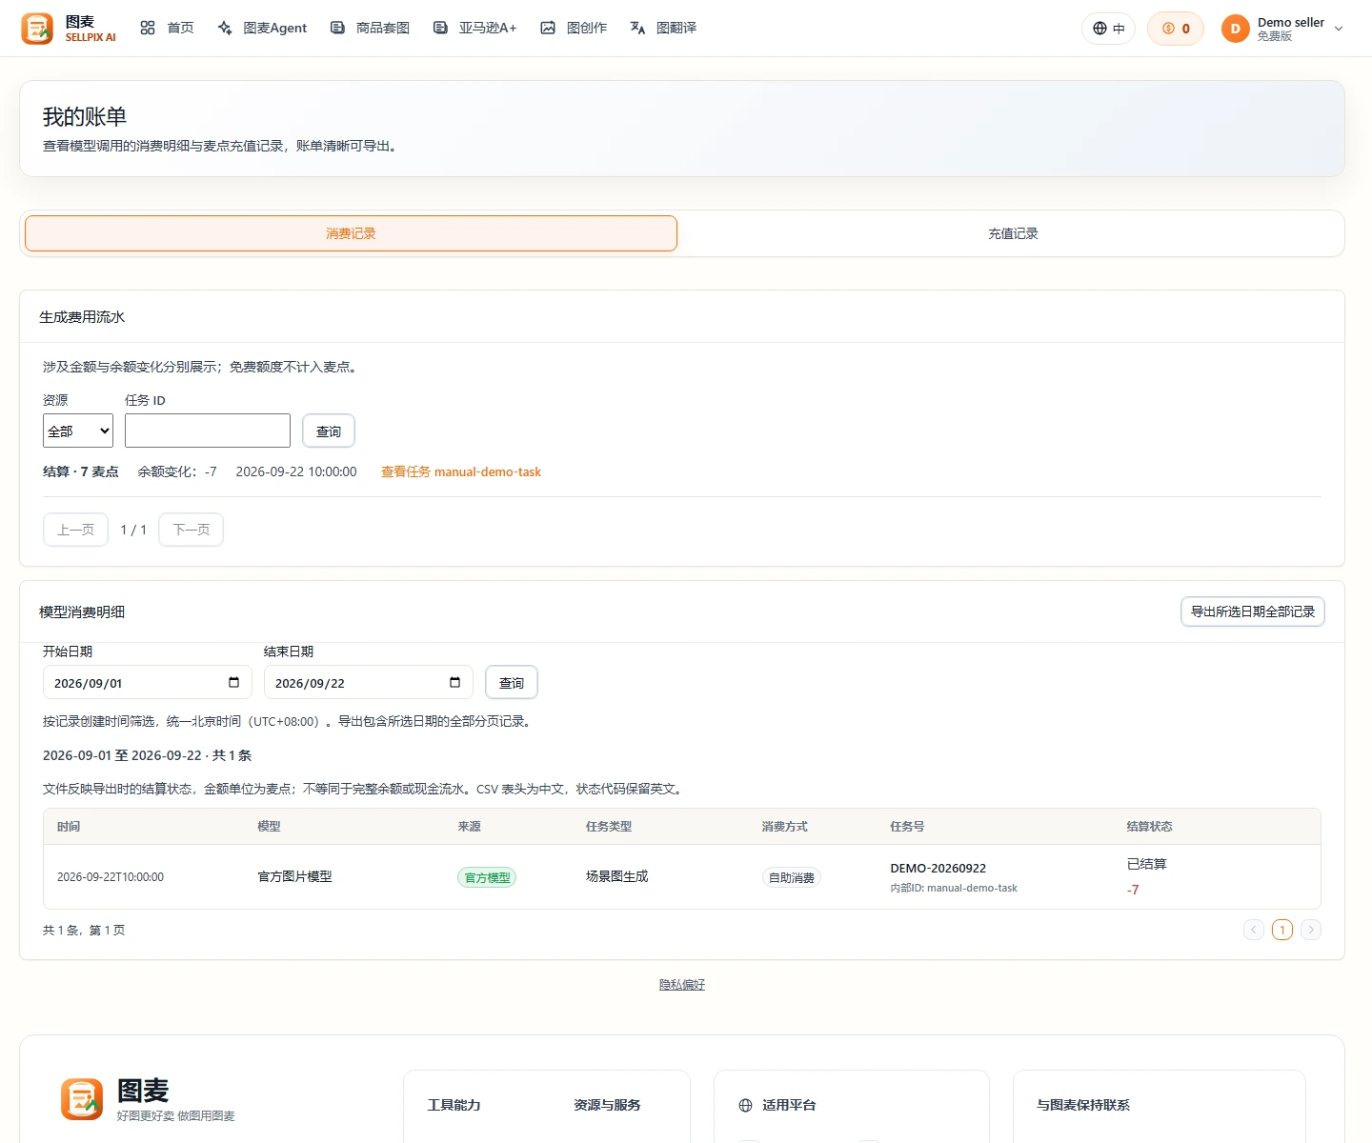Click the 结束日期 date field
This screenshot has width=1372, height=1143.
click(x=369, y=682)
